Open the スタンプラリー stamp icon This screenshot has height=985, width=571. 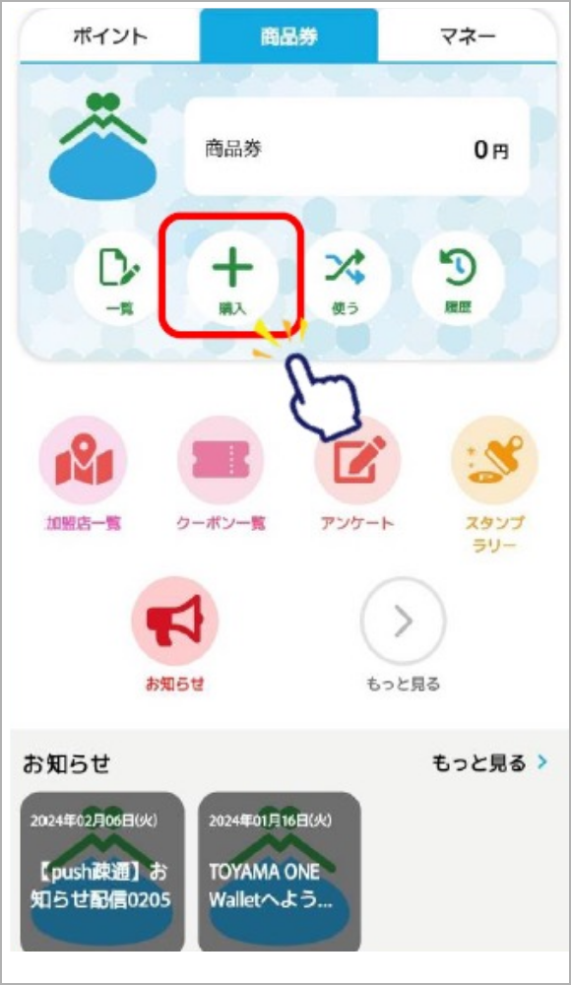pyautogui.click(x=495, y=460)
